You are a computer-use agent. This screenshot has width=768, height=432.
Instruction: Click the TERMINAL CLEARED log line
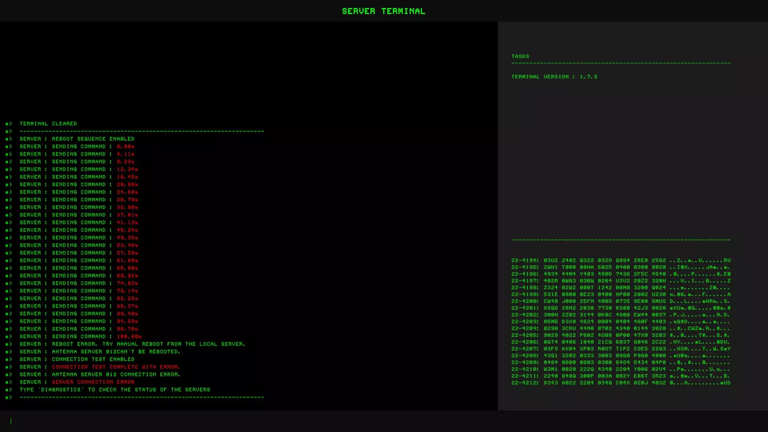point(48,124)
